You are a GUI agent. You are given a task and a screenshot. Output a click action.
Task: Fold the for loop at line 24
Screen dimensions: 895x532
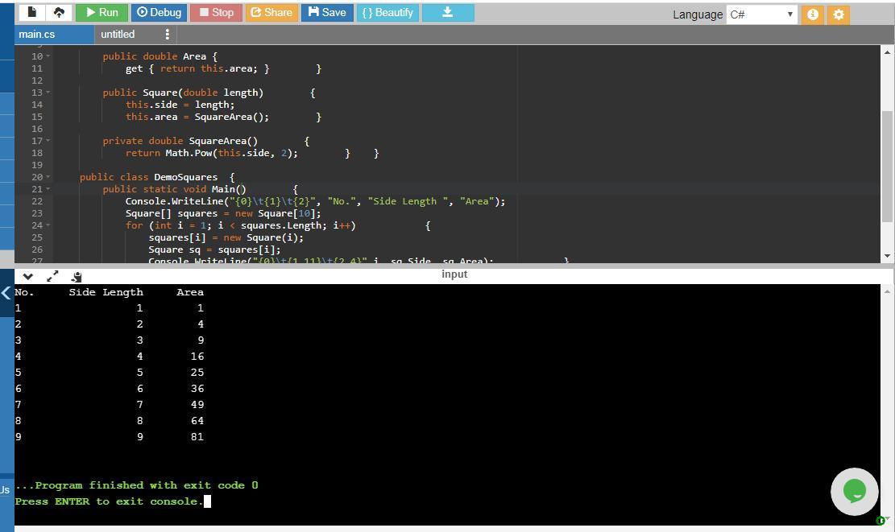tap(48, 225)
